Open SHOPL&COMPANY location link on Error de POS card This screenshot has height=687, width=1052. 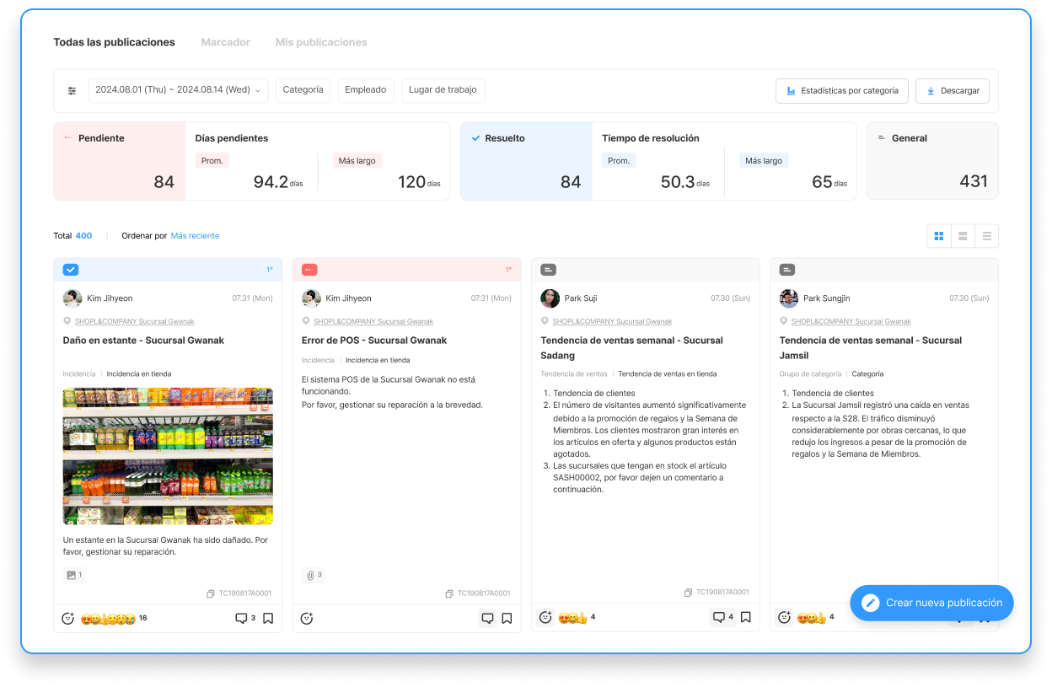[373, 321]
